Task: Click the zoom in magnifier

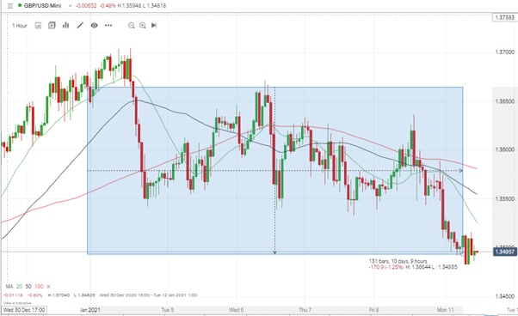Action: (142, 26)
